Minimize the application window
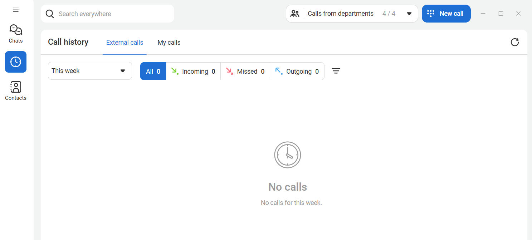 [x=483, y=14]
